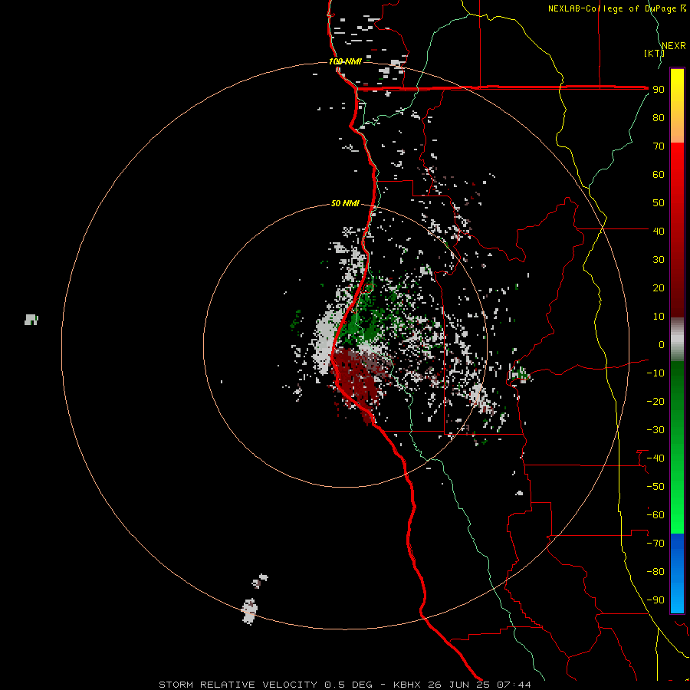Screen dimensions: 690x690
Task: Click the gray zero-velocity segment of color bar
Action: point(677,339)
